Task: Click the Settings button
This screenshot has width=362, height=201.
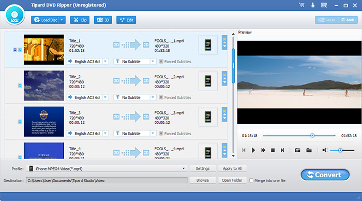Action: pos(203,168)
